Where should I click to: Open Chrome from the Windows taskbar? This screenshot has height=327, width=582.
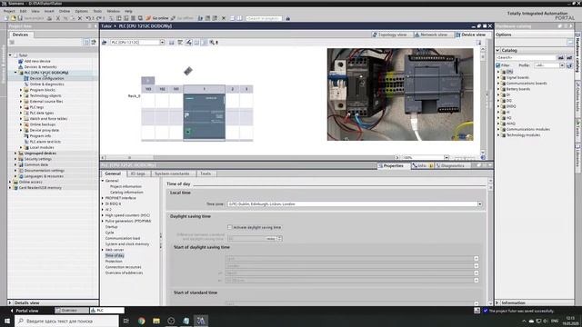point(142,321)
